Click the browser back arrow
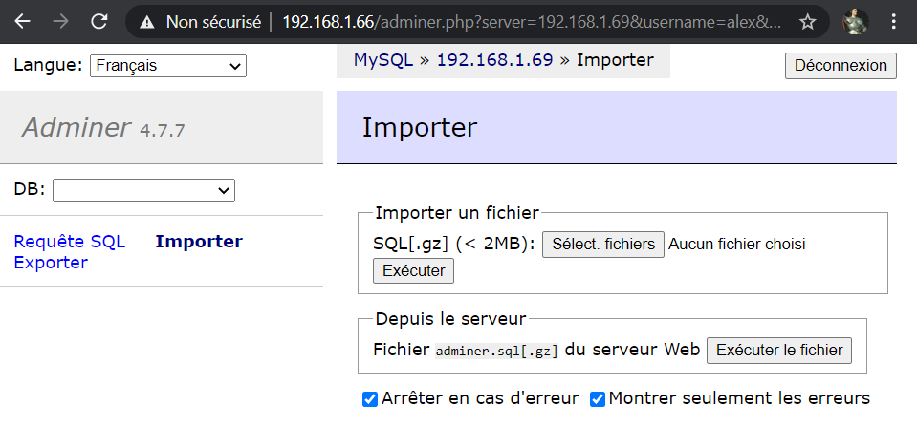 pos(22,22)
